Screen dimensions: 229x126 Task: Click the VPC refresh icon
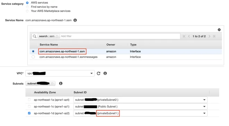click(x=99, y=73)
